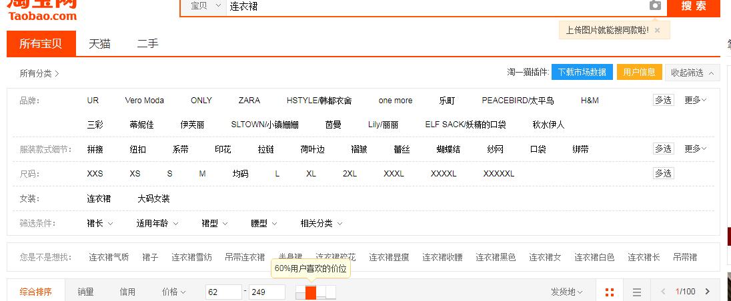Open 所有分类 category breadcrumb
This screenshot has height=301, width=731.
point(39,73)
